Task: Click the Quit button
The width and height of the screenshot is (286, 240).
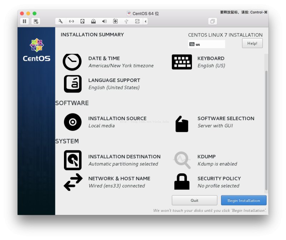Action: click(x=194, y=200)
